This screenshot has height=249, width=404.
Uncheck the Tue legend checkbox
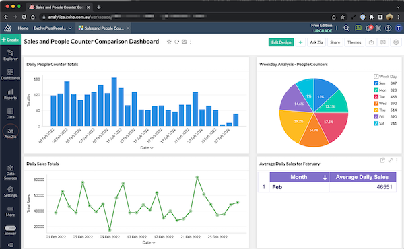pos(376,97)
